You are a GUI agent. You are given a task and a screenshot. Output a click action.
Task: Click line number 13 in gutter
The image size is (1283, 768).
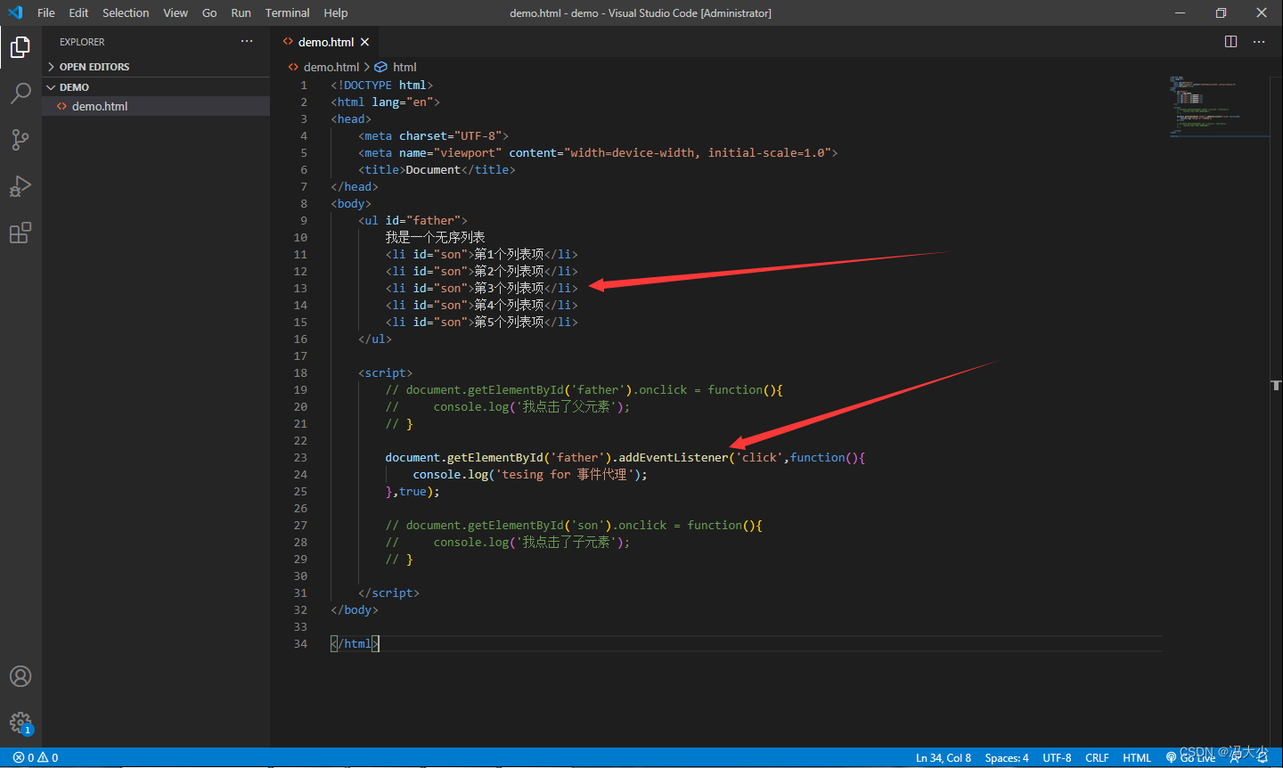pos(300,288)
